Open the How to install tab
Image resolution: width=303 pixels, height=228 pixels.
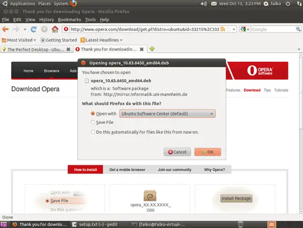pos(85,169)
